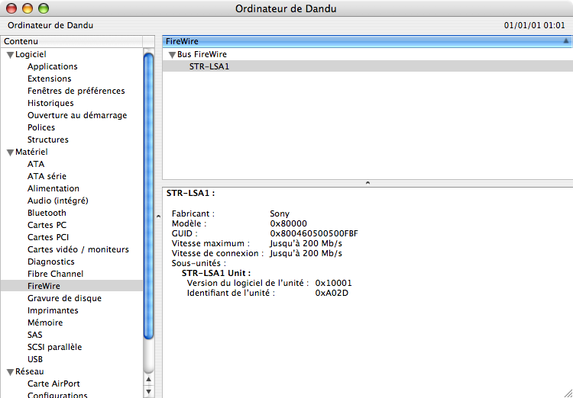Select the FireWire sidebar entry
The image size is (573, 398).
[72, 286]
